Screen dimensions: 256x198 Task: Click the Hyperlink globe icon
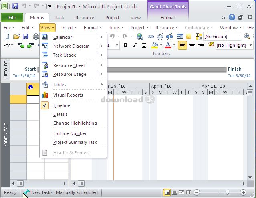click(x=140, y=36)
